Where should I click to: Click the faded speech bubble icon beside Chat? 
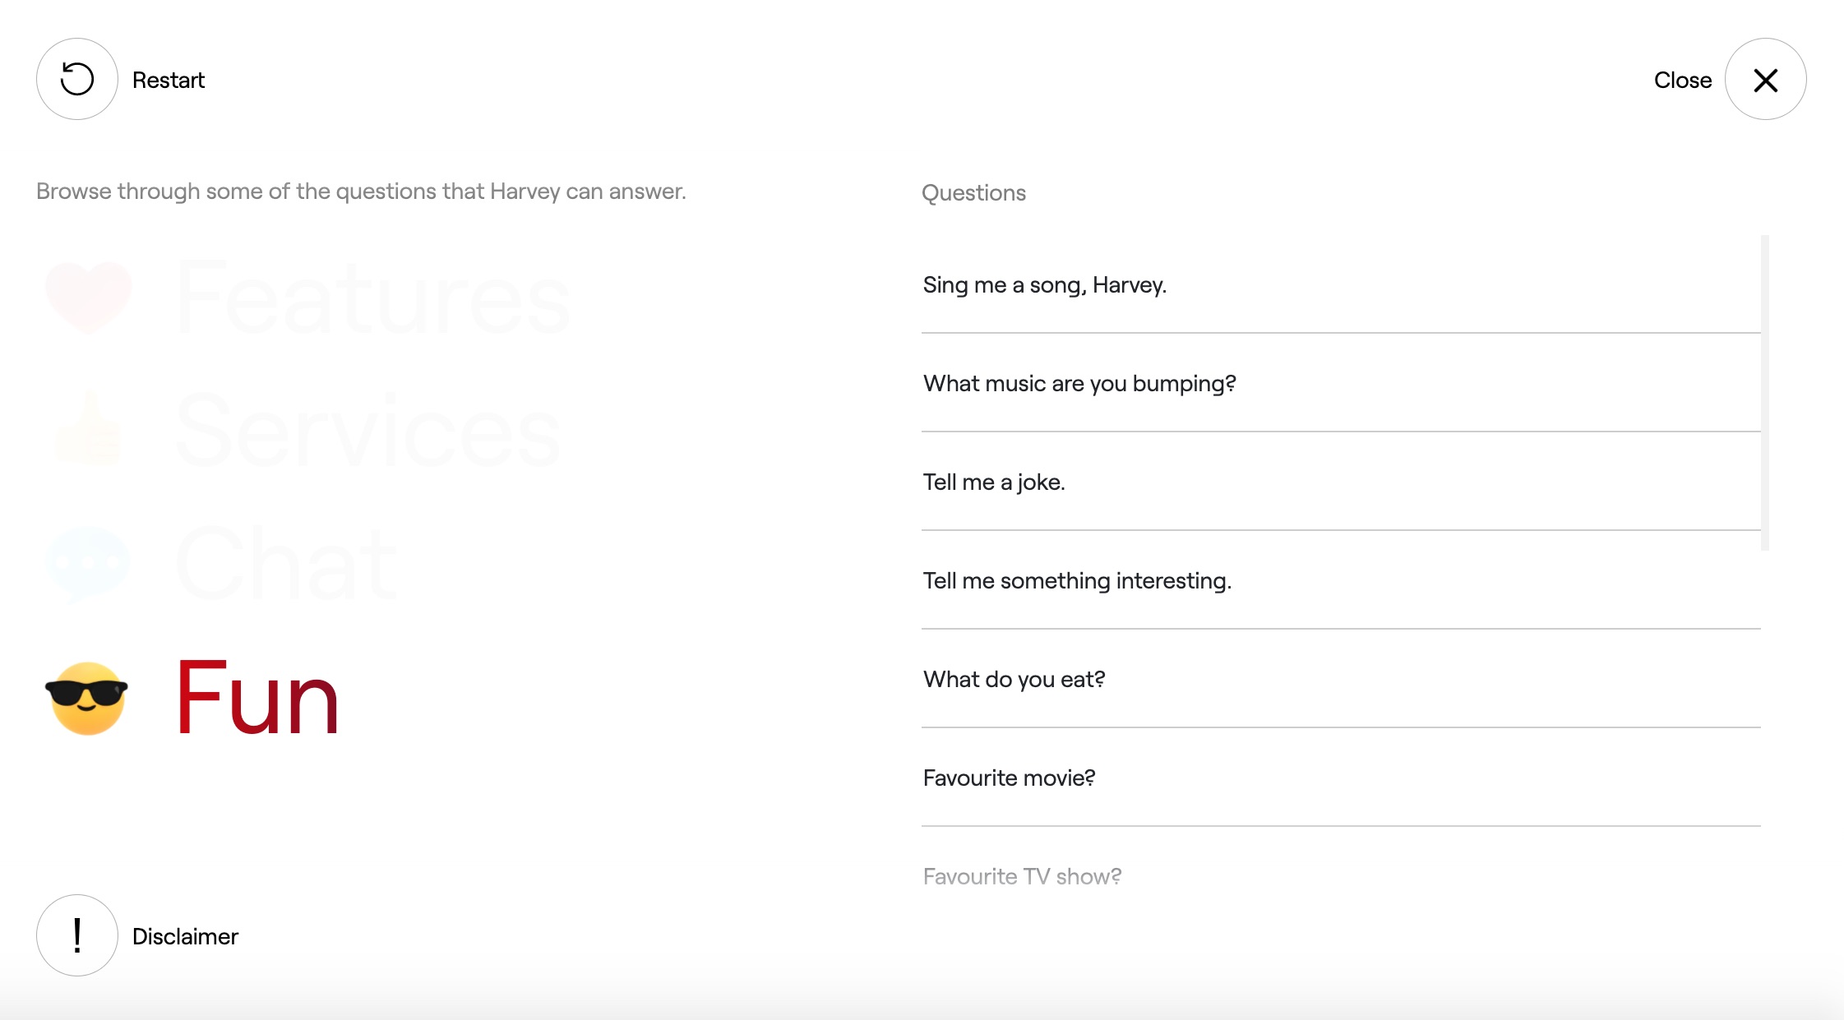point(88,565)
